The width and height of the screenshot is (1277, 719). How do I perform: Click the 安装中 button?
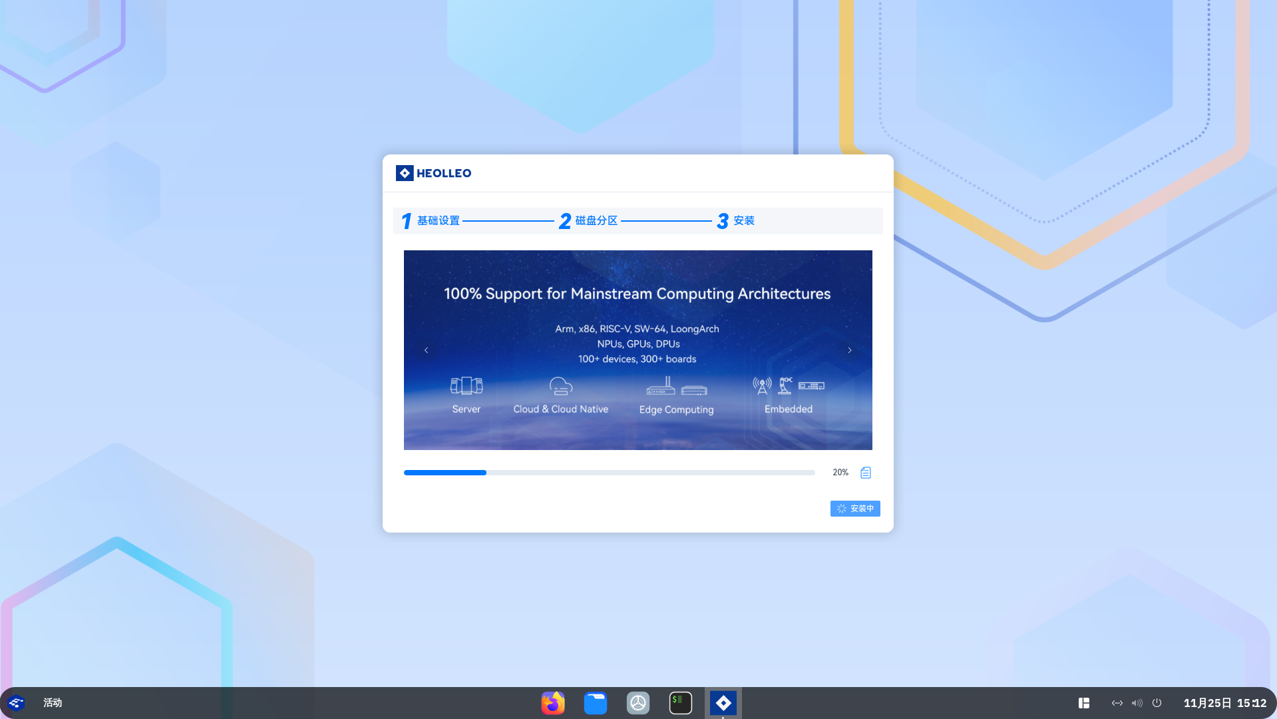point(855,509)
